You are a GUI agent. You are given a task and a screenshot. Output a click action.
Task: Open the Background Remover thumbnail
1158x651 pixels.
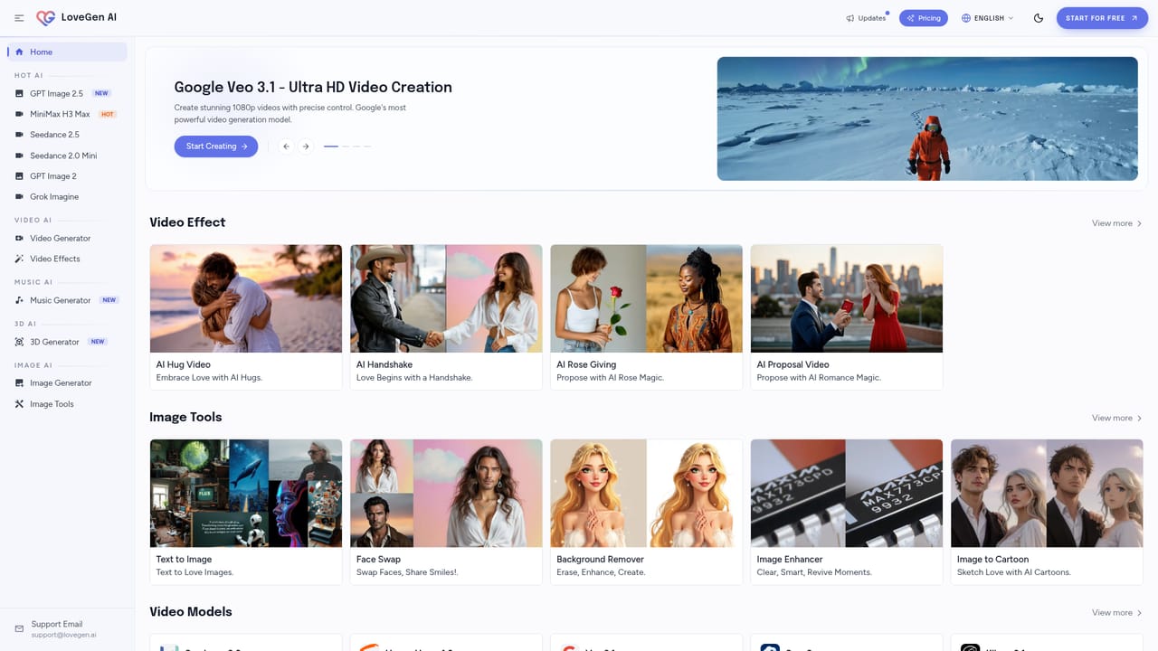pyautogui.click(x=646, y=493)
